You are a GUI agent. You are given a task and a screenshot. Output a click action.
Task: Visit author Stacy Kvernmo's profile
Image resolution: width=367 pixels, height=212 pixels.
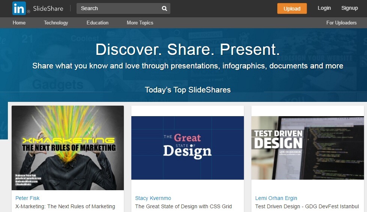(153, 198)
